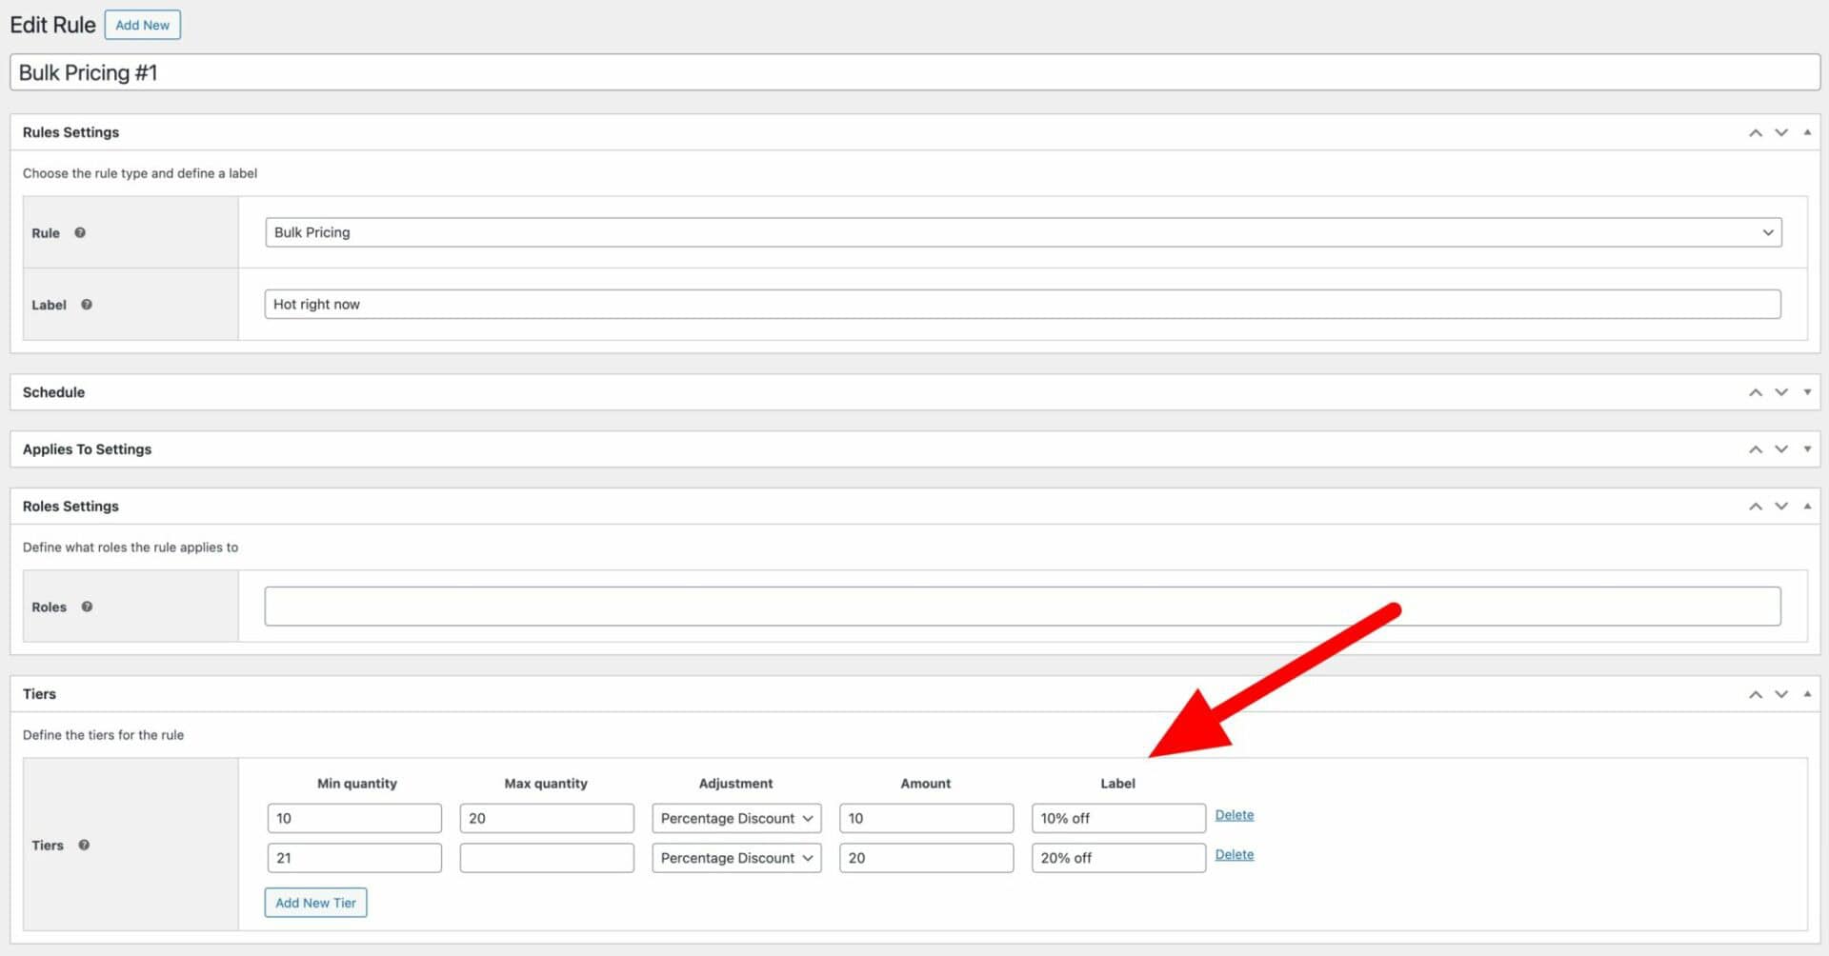Move Applies To Settings panel up
This screenshot has width=1829, height=956.
point(1755,449)
